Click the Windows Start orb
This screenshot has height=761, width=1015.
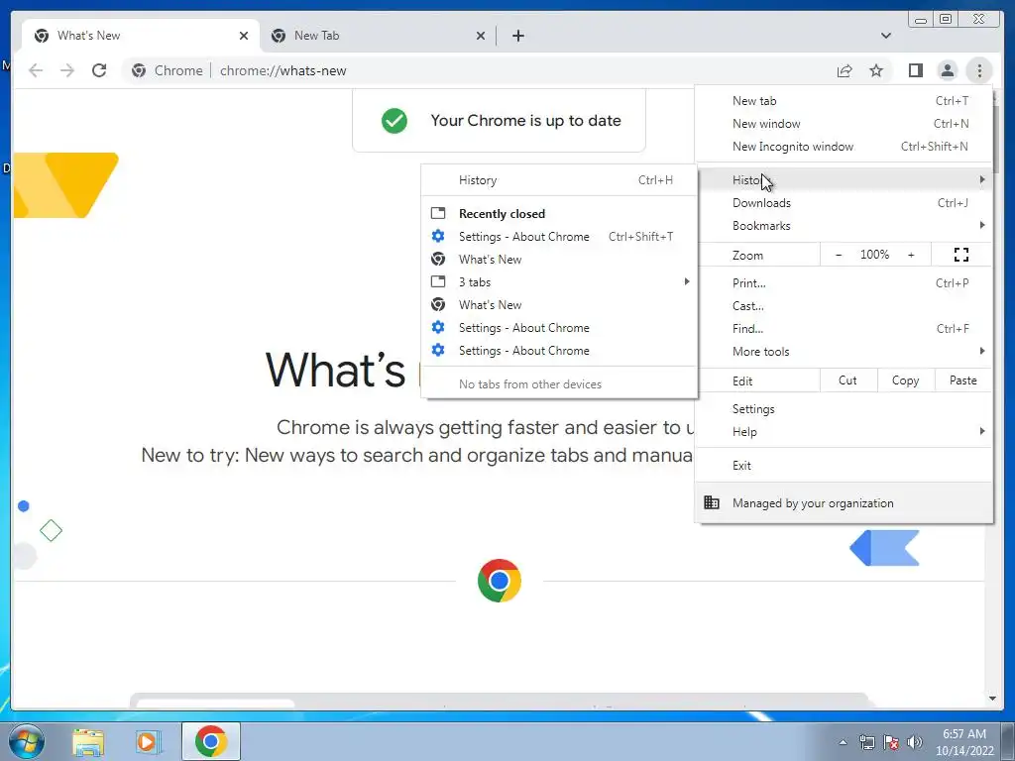click(x=27, y=741)
